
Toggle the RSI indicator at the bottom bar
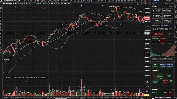click(43, 97)
